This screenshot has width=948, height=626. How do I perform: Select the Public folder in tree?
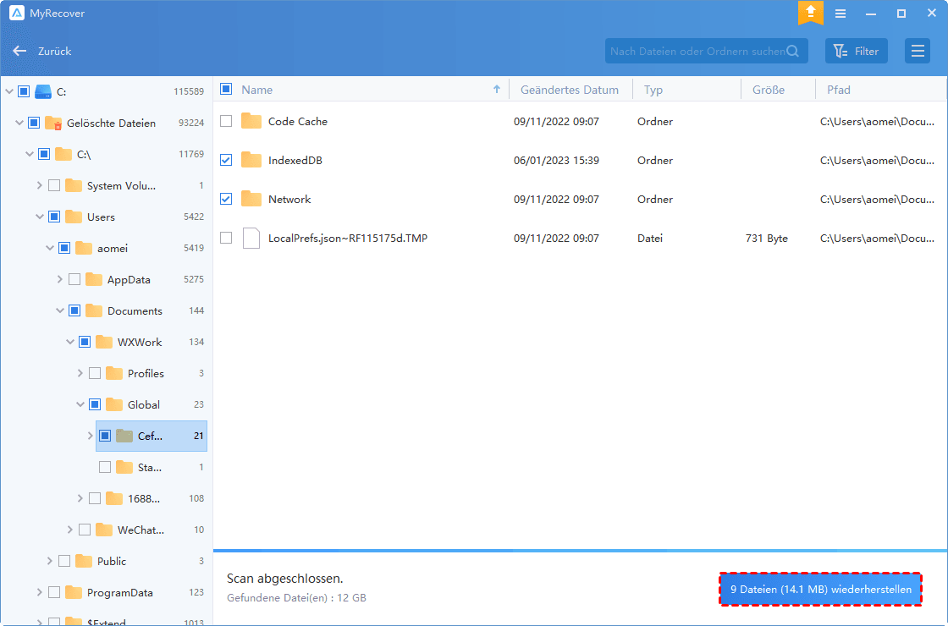[111, 561]
